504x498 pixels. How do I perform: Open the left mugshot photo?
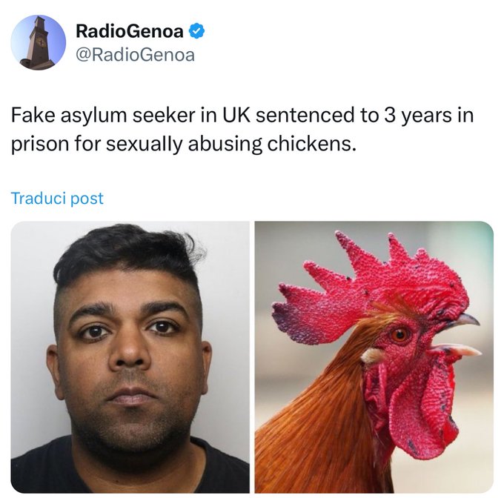tap(130, 357)
